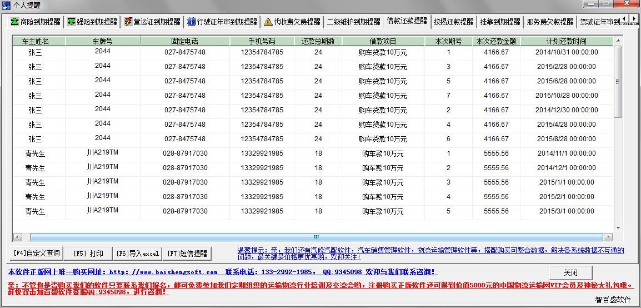Click 购车贷款10万元 in the 2015/8/28 row
The height and width of the screenshot is (308, 641).
[x=383, y=139]
